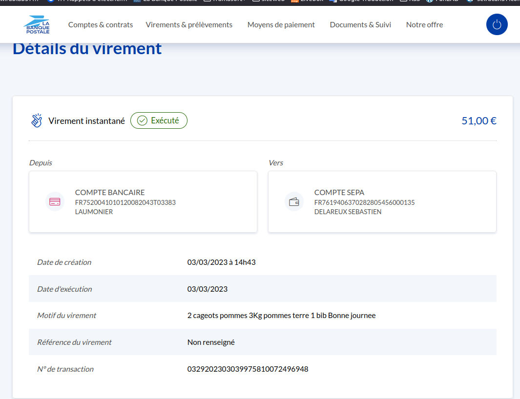Select the recipient IBAN starting with FR76
The width and height of the screenshot is (520, 399).
point(364,202)
